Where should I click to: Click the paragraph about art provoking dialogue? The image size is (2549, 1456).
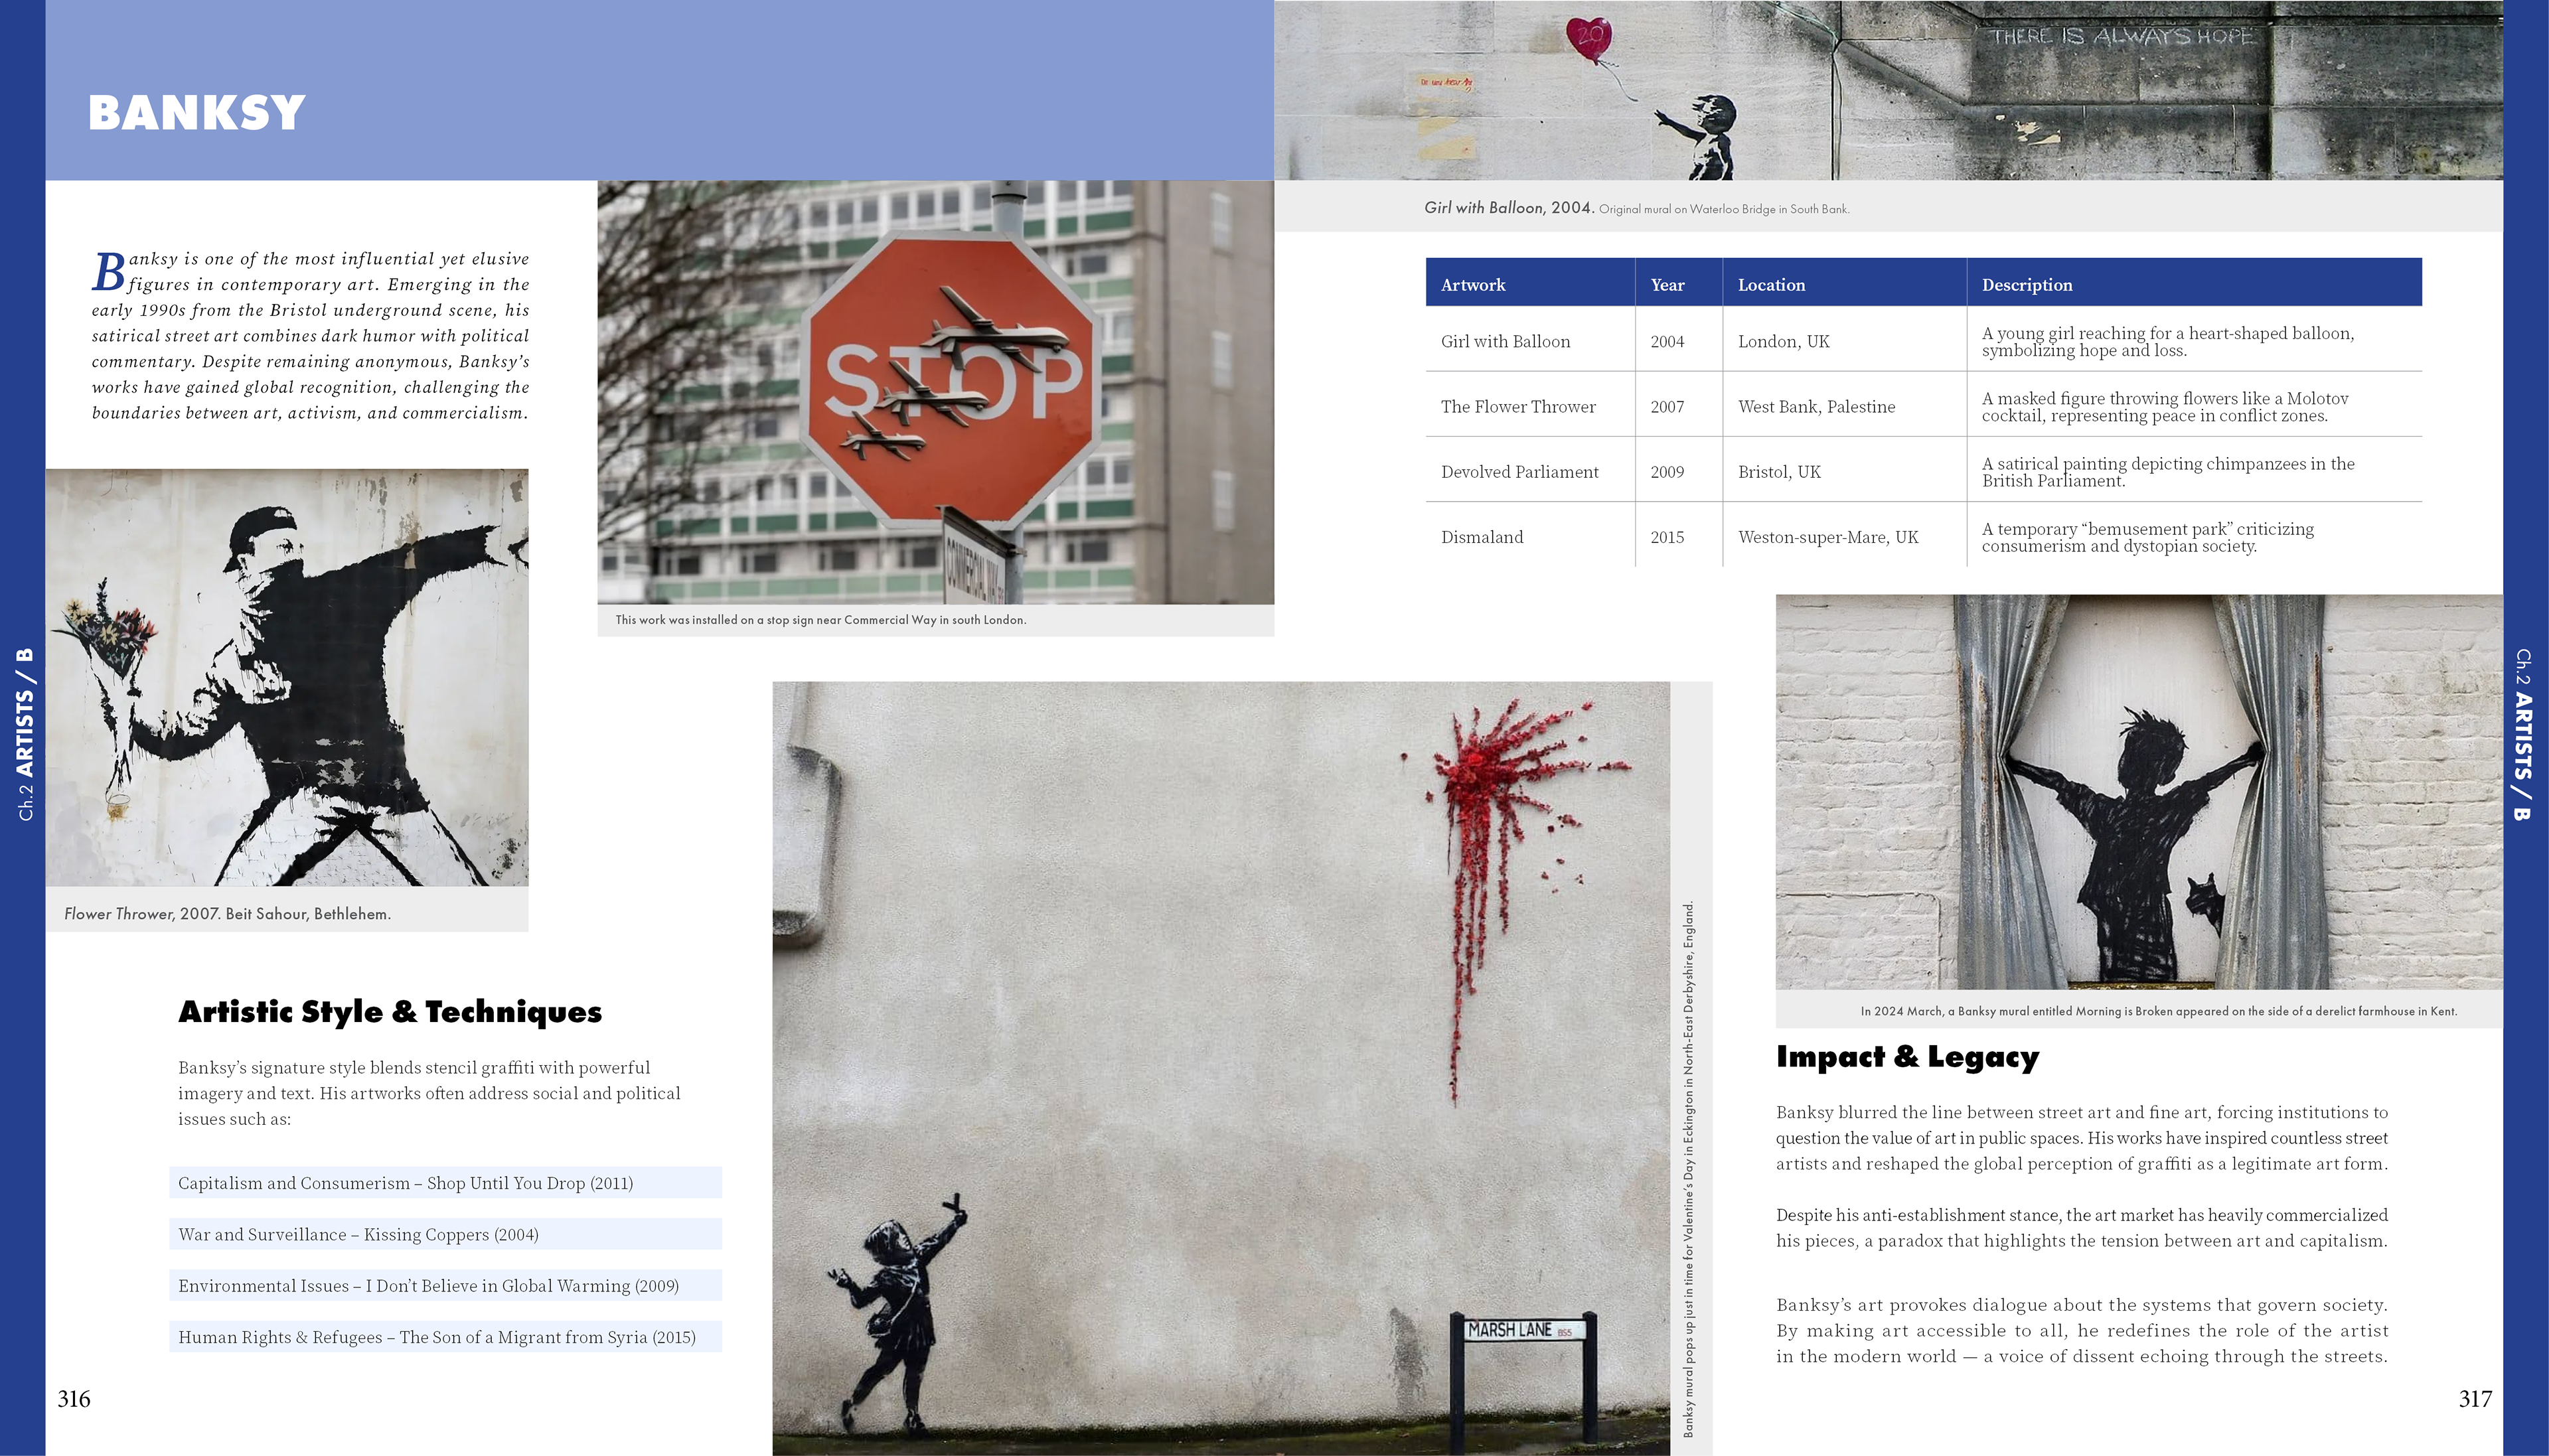2082,1330
